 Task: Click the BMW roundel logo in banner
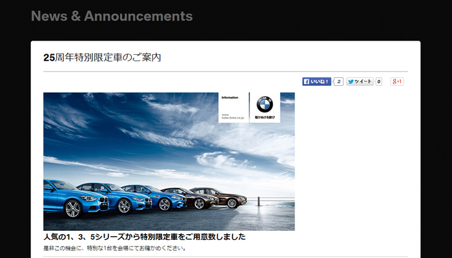265,104
